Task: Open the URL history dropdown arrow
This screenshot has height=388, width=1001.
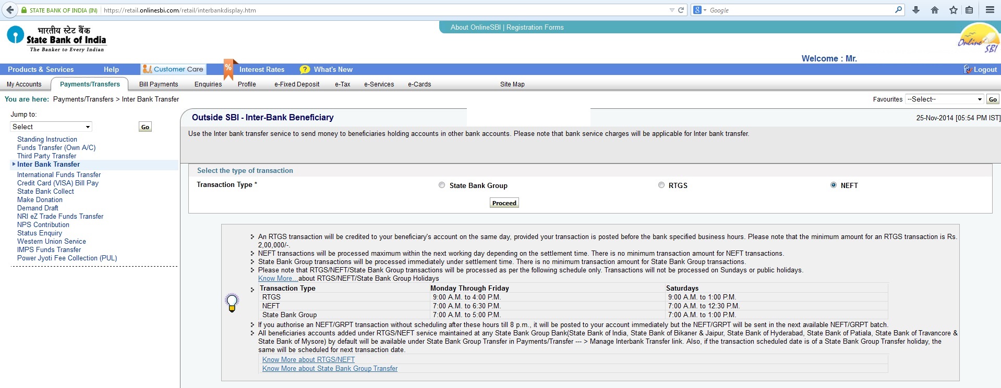Action: point(672,10)
